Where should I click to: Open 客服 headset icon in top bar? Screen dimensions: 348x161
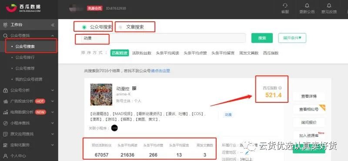tap(285, 5)
